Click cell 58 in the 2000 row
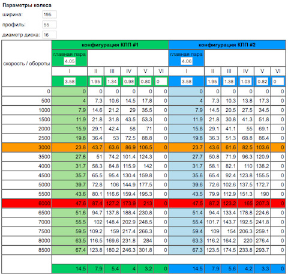Image resolution: width=288 pixels, height=277 pixels. [x=129, y=129]
